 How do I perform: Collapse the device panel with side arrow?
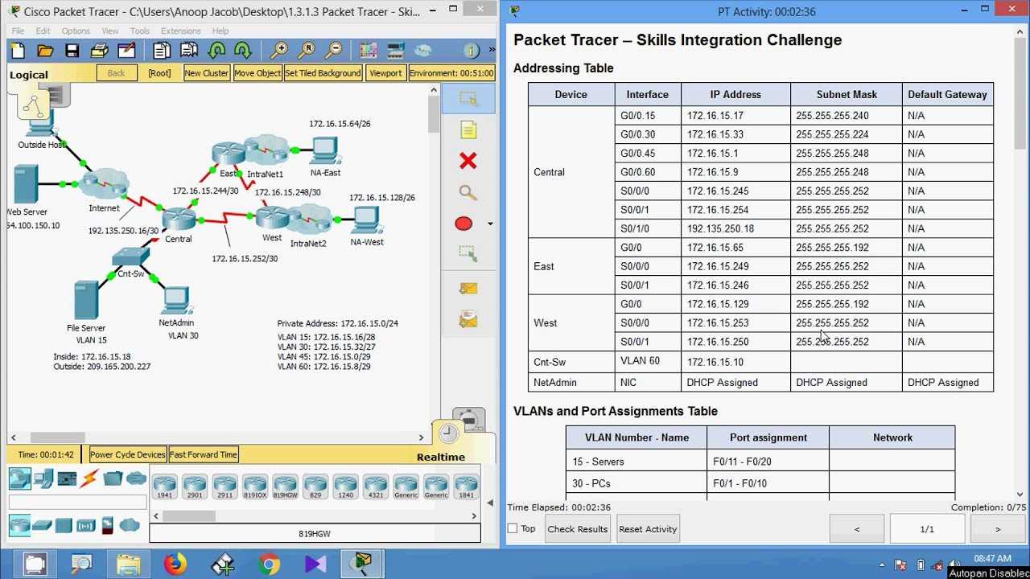point(490,503)
